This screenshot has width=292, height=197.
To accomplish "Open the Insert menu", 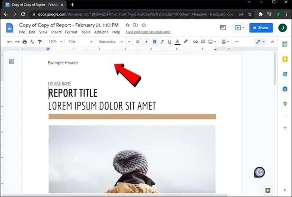I will tap(56, 32).
